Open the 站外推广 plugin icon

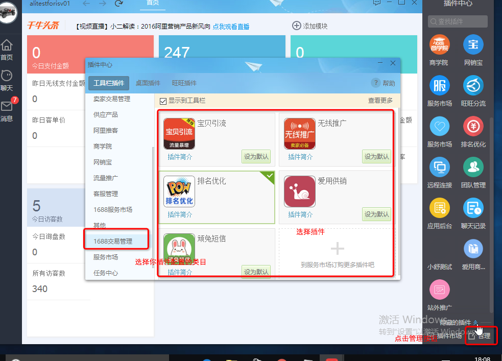439,290
